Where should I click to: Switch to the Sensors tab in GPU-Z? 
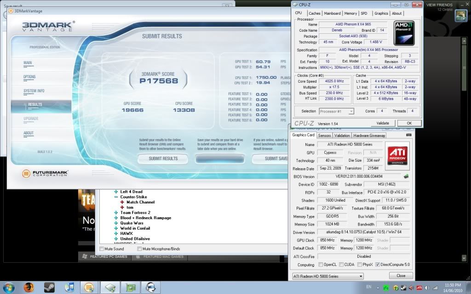coord(324,136)
